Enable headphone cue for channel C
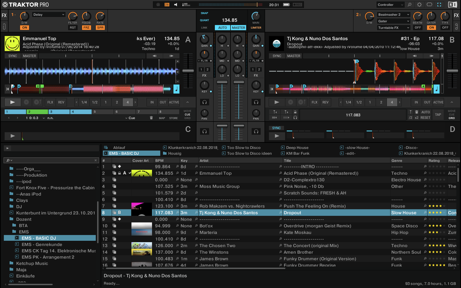Viewport: 461px width, 288px height. tap(204, 132)
